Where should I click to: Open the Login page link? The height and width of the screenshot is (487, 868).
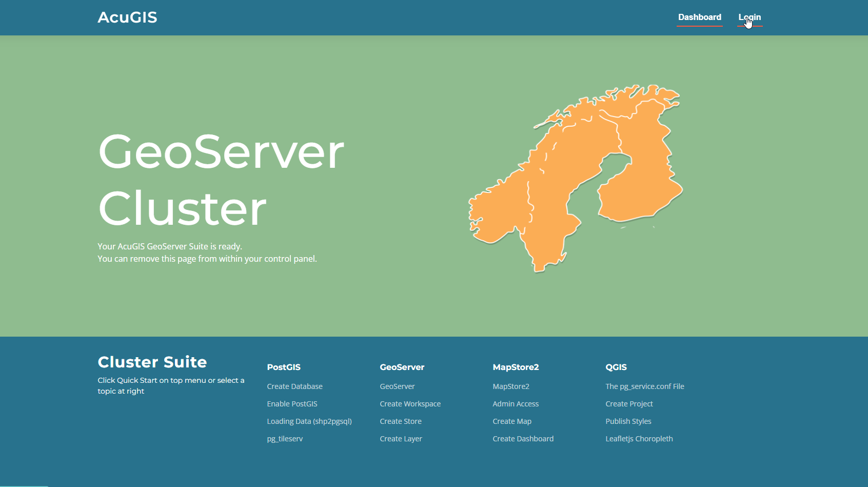[749, 17]
